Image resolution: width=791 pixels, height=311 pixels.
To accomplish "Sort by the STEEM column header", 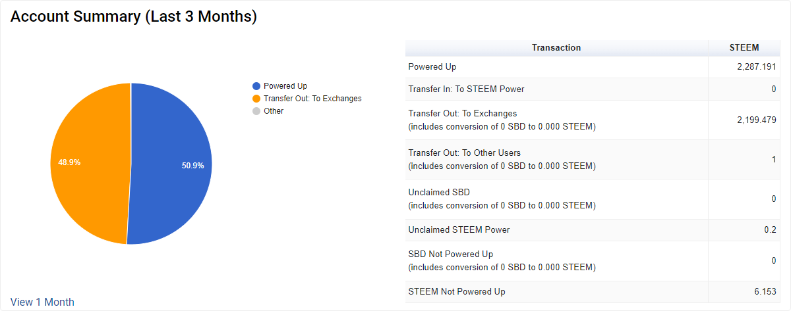I will click(x=744, y=48).
